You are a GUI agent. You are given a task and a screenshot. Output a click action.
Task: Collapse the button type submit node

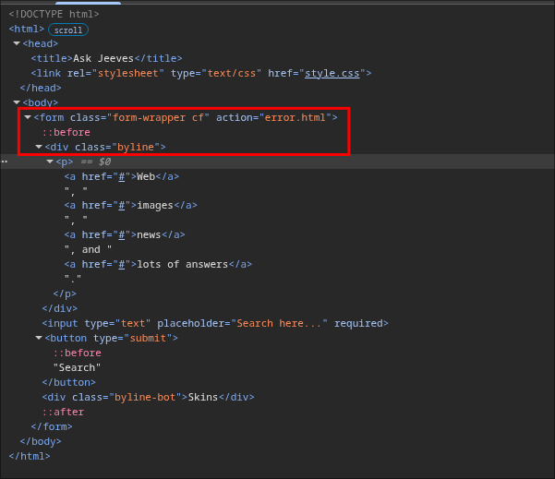pos(39,338)
